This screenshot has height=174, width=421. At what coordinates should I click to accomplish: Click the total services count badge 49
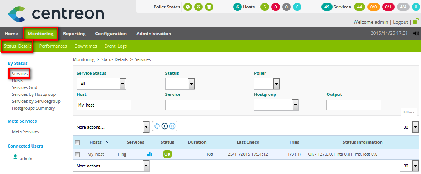(x=327, y=7)
